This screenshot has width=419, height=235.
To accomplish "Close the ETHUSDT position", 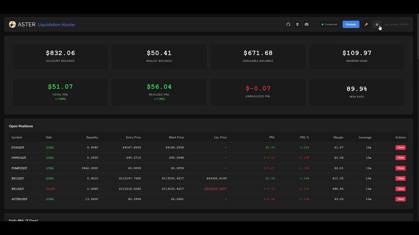I will coord(400,147).
